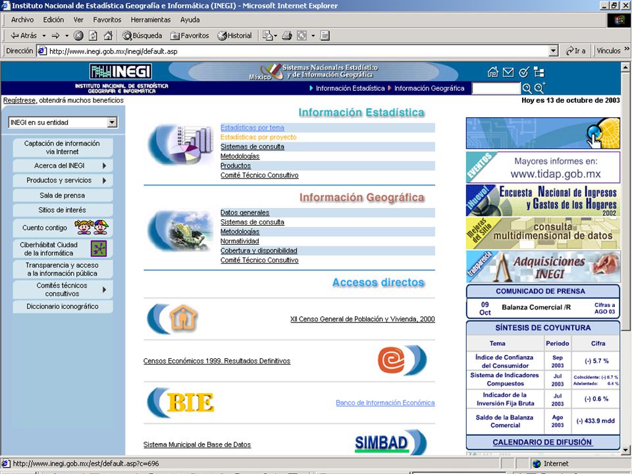This screenshot has height=474, width=632.
Task: Click the Cuento contigo kids icon
Action: pyautogui.click(x=92, y=227)
